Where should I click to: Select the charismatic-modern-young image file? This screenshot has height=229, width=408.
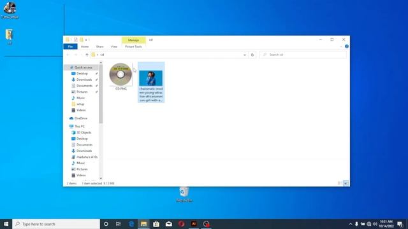click(x=151, y=82)
